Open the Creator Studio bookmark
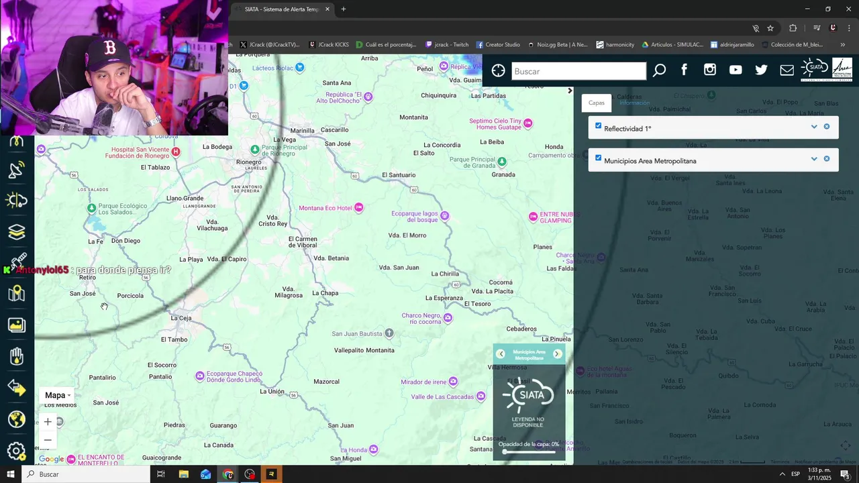This screenshot has width=859, height=483. pos(498,45)
